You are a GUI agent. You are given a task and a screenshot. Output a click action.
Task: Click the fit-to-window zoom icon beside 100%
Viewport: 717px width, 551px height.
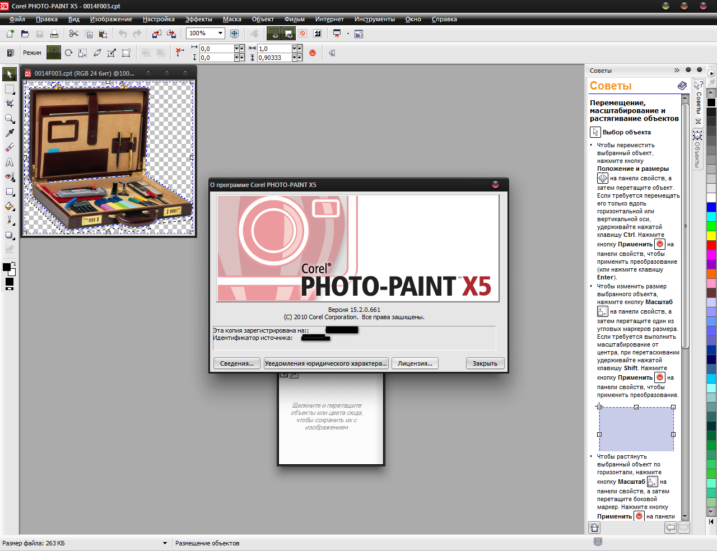234,34
